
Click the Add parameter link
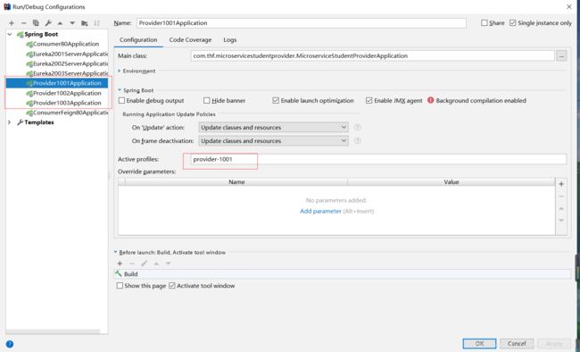pos(320,211)
